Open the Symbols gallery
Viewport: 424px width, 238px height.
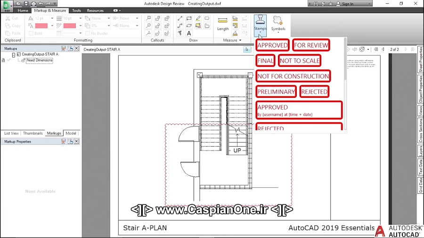(x=278, y=24)
